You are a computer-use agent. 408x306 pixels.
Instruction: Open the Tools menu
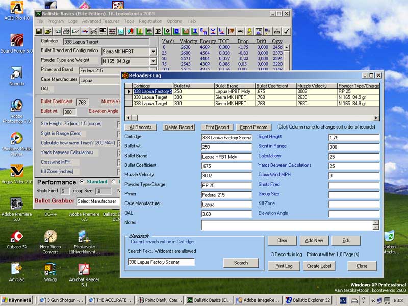click(x=129, y=21)
